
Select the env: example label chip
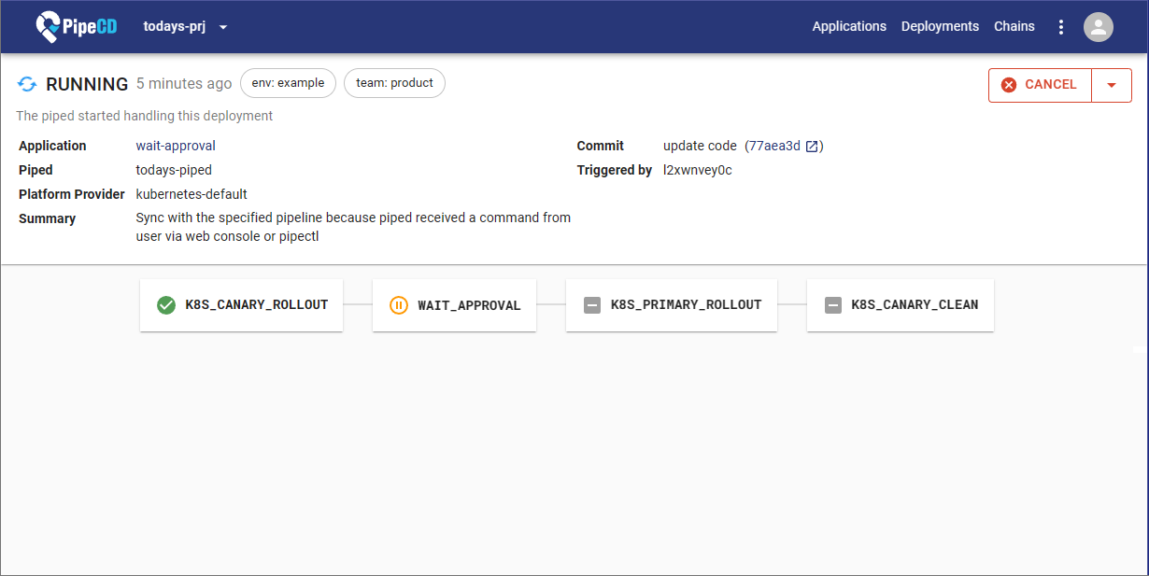(x=288, y=83)
